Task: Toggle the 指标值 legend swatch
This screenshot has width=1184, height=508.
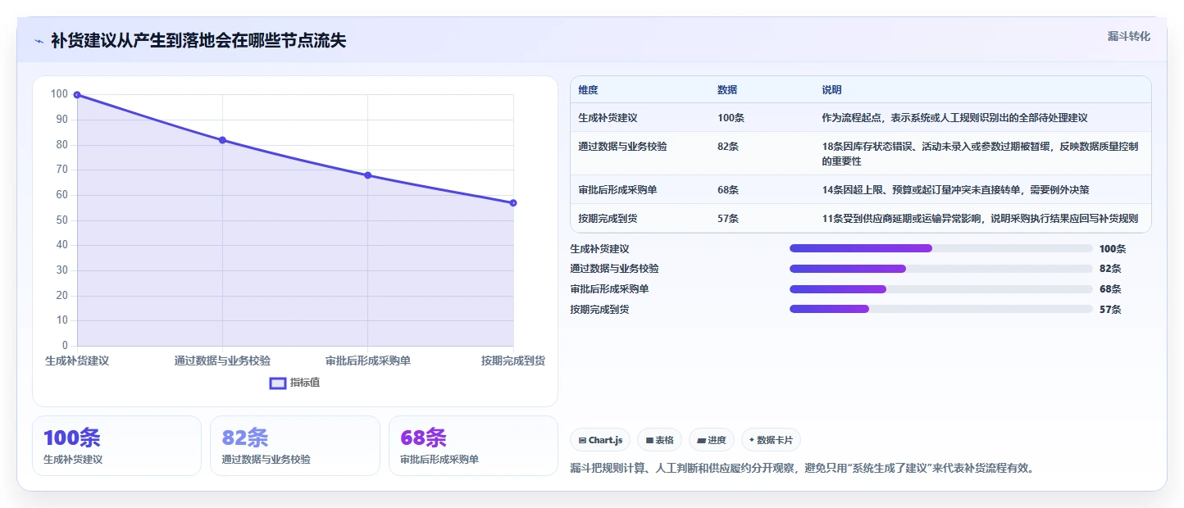Action: pos(278,383)
